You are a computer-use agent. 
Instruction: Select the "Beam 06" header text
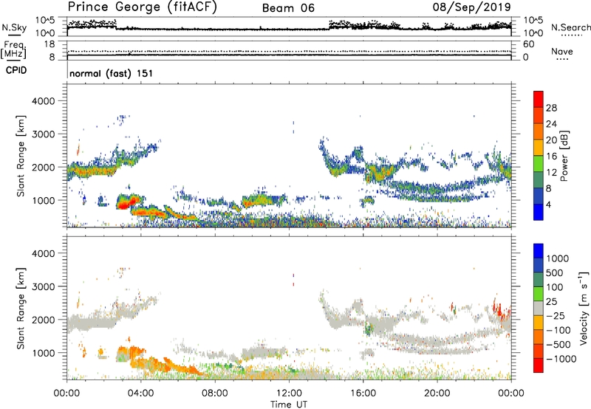coord(288,8)
